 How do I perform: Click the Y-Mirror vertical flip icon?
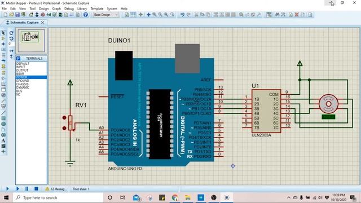pyautogui.click(x=11, y=56)
